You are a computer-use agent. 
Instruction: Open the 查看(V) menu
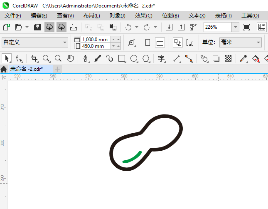(65, 16)
